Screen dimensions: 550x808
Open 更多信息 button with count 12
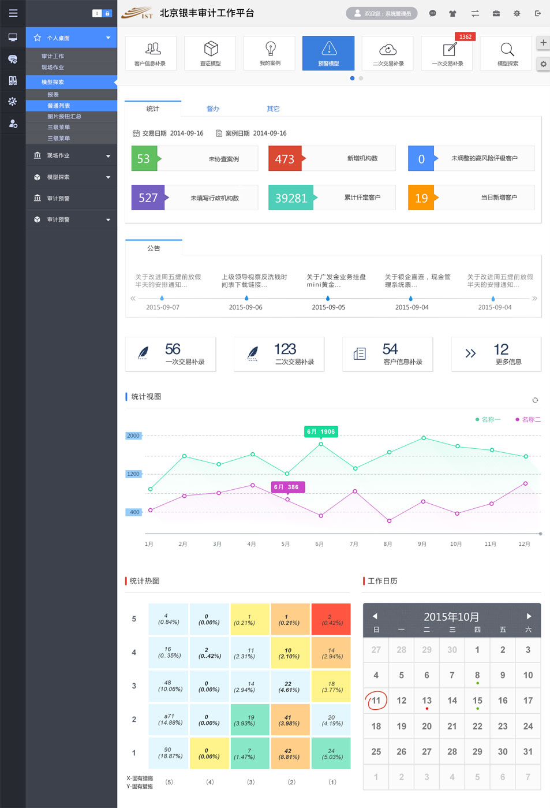pos(496,354)
